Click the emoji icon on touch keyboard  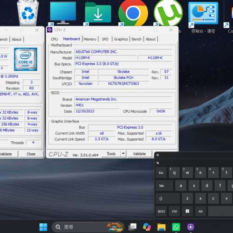[x=158, y=163]
